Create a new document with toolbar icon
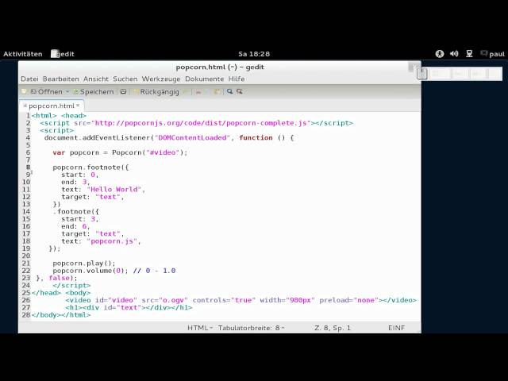Image resolution: width=508 pixels, height=381 pixels. click(x=24, y=92)
